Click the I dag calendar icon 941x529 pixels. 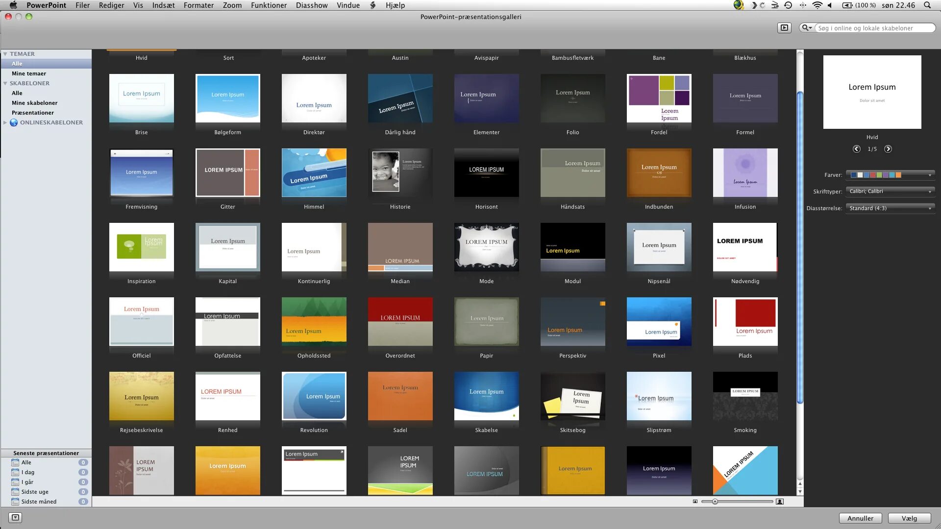[x=15, y=472]
